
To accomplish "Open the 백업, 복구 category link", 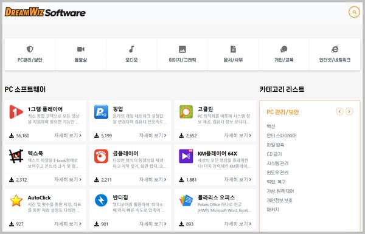I will [x=276, y=182].
